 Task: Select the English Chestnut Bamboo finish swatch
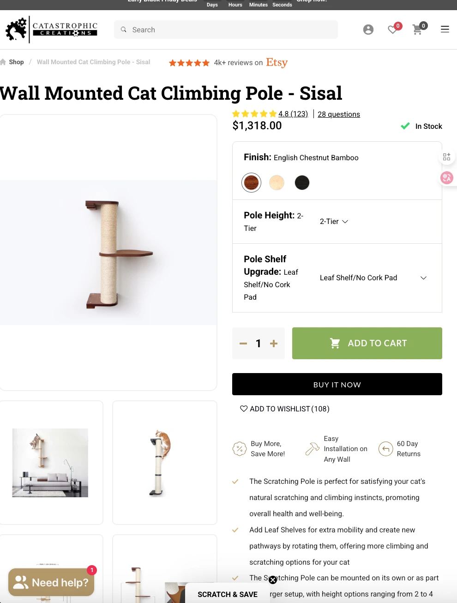coord(252,182)
